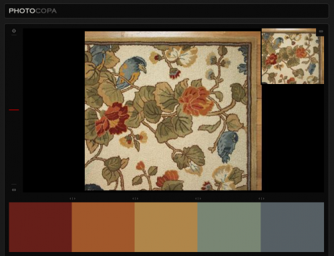Open the rug thumbnail preview
The image size is (334, 256).
pyautogui.click(x=293, y=56)
